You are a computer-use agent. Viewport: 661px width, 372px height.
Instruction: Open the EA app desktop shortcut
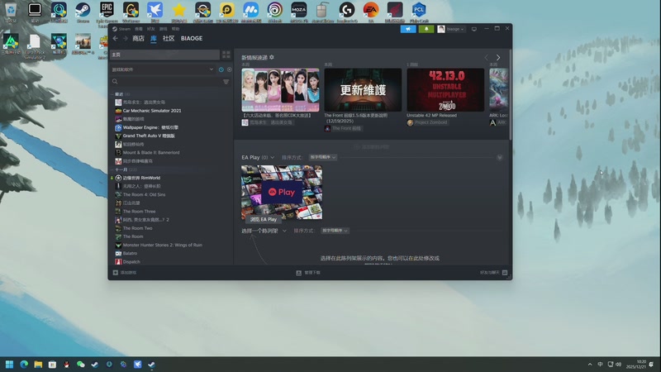coord(371,12)
